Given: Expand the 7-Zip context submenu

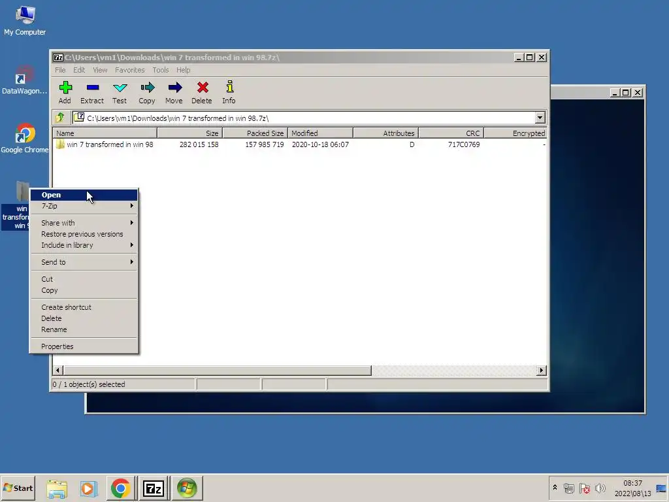Looking at the screenshot, I should point(84,206).
